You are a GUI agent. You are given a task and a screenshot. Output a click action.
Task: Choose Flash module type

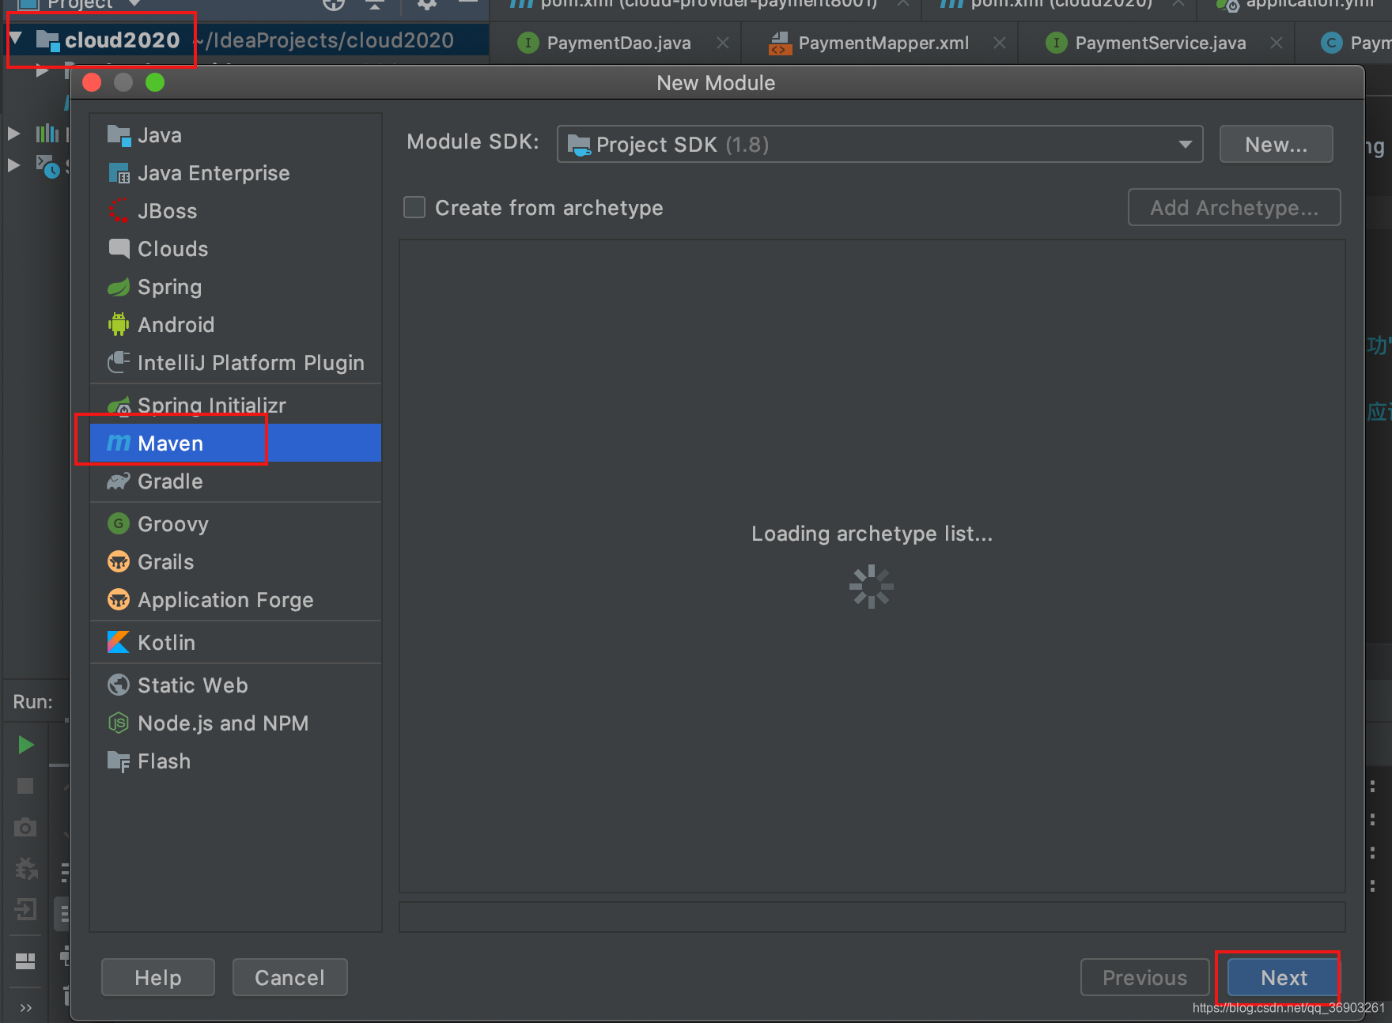click(x=236, y=761)
